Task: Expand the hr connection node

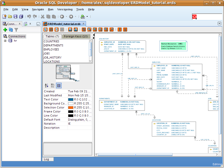Action: pyautogui.click(x=5, y=41)
